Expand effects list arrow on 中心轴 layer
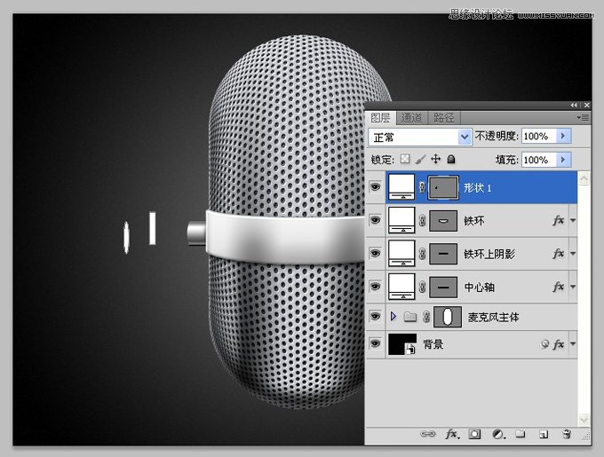This screenshot has width=604, height=457. click(x=573, y=287)
